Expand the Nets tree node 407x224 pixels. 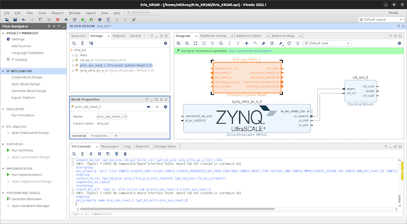point(73,56)
